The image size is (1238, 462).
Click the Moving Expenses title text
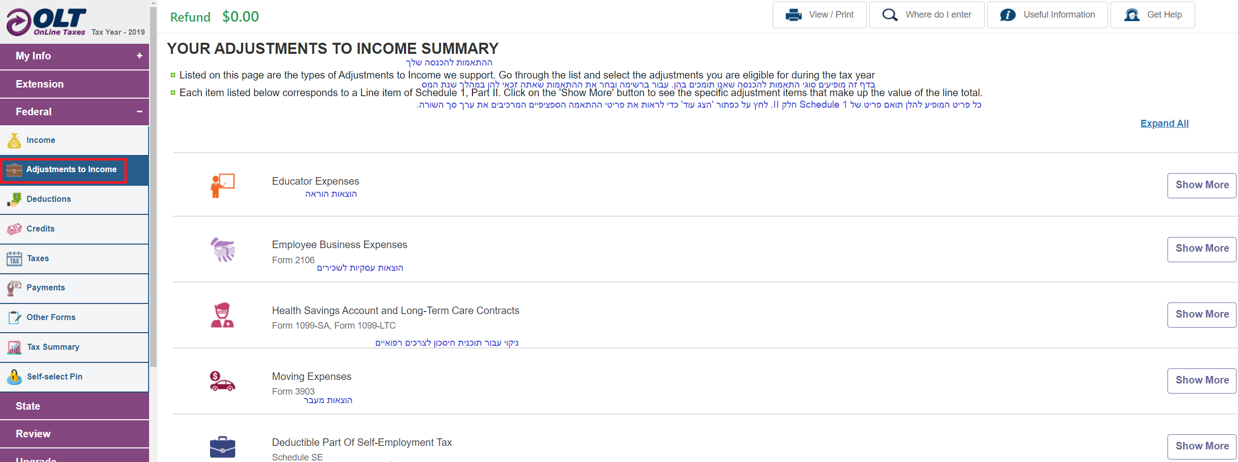312,376
